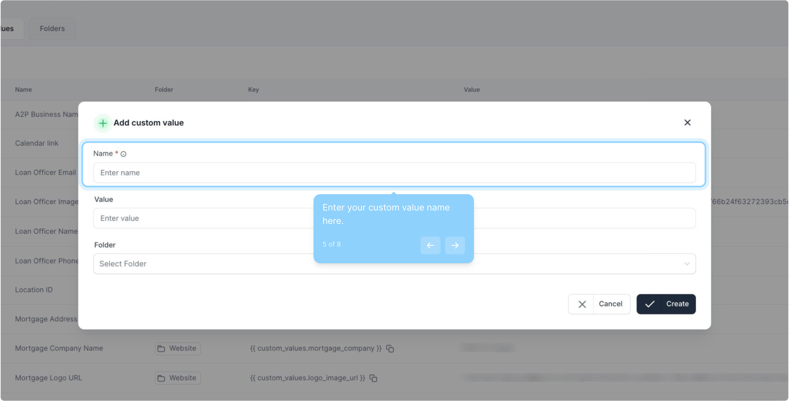Click the green plus icon beside Add custom value
The image size is (789, 401).
103,123
